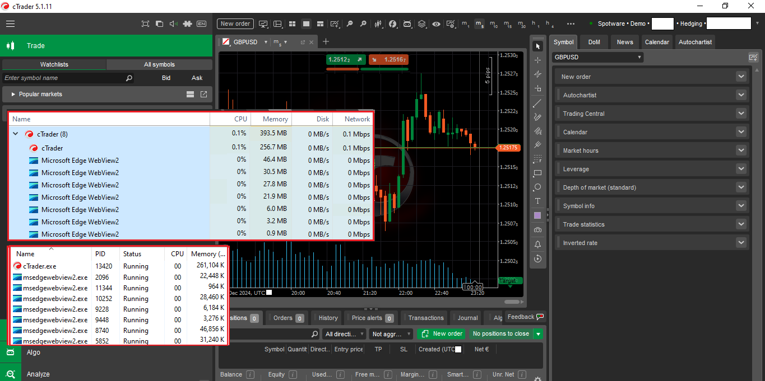Add a new chart tab with plus icon

326,41
